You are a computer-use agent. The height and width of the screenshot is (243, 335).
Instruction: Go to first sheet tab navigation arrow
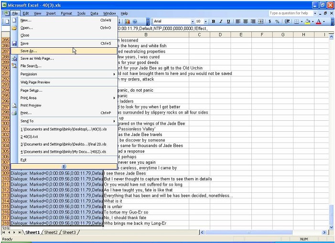click(4, 232)
